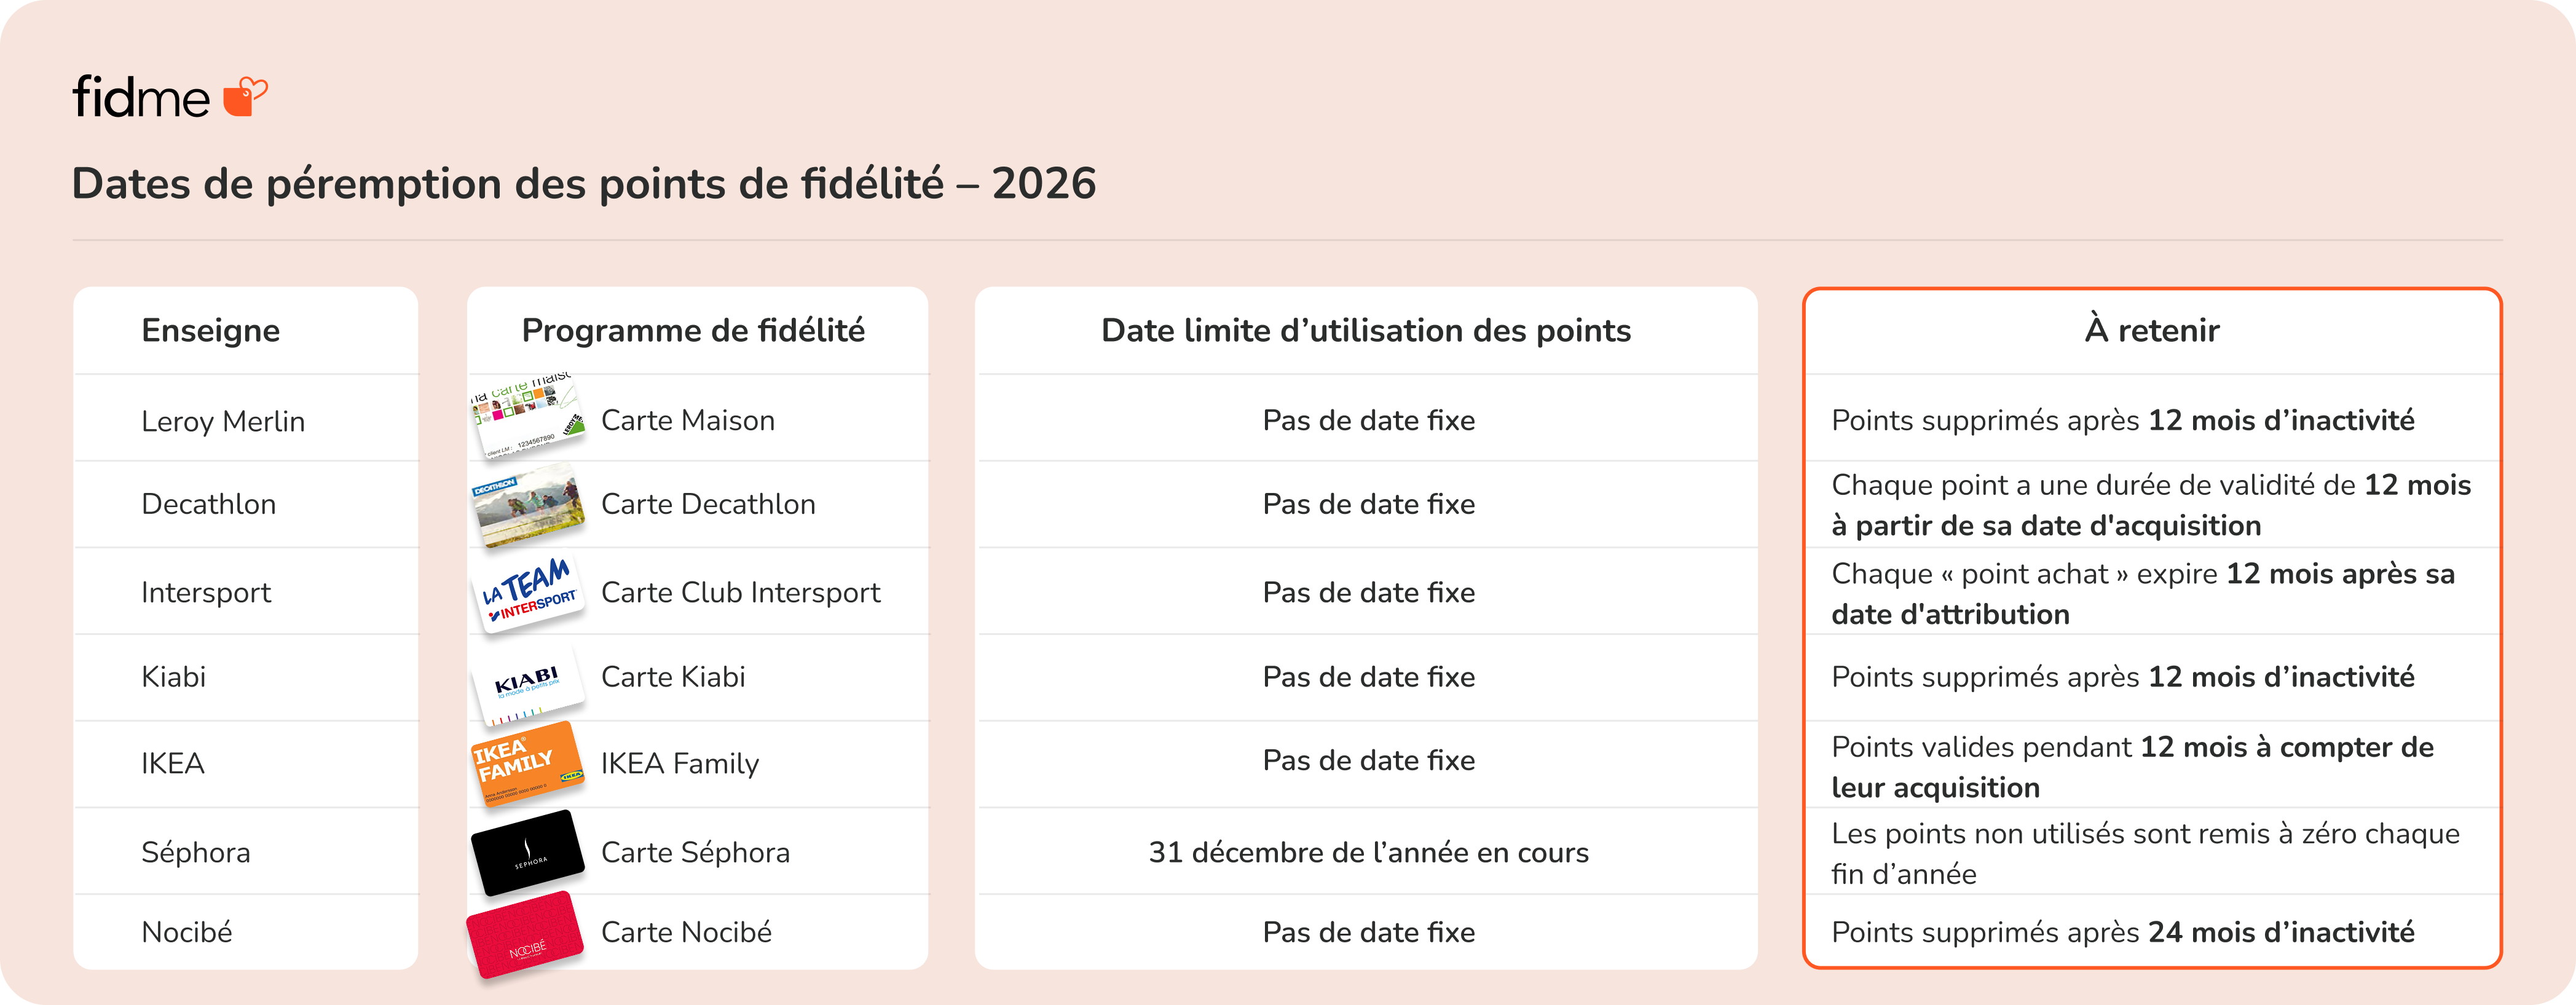This screenshot has height=1005, width=2576.
Task: Click the Decathlon loyalty card image
Action: click(x=527, y=504)
